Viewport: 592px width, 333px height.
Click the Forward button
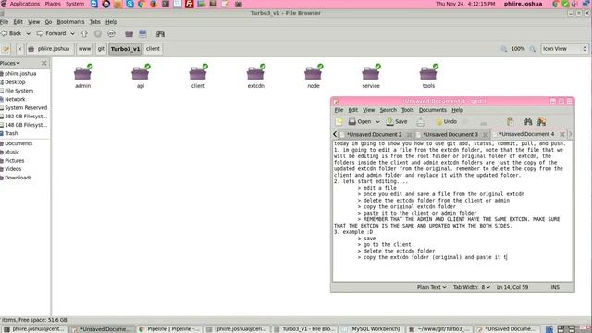(x=52, y=33)
